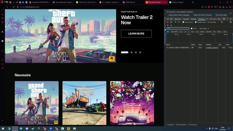
Task: Filter requests by Wasm type
Action: coord(219,32)
